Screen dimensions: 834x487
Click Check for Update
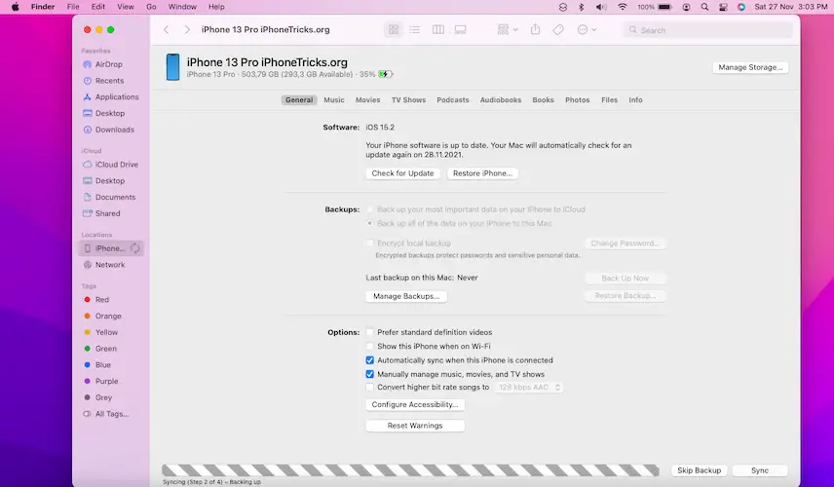402,173
